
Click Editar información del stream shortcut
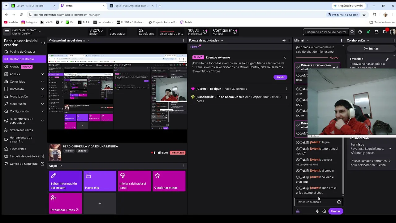coord(65,181)
